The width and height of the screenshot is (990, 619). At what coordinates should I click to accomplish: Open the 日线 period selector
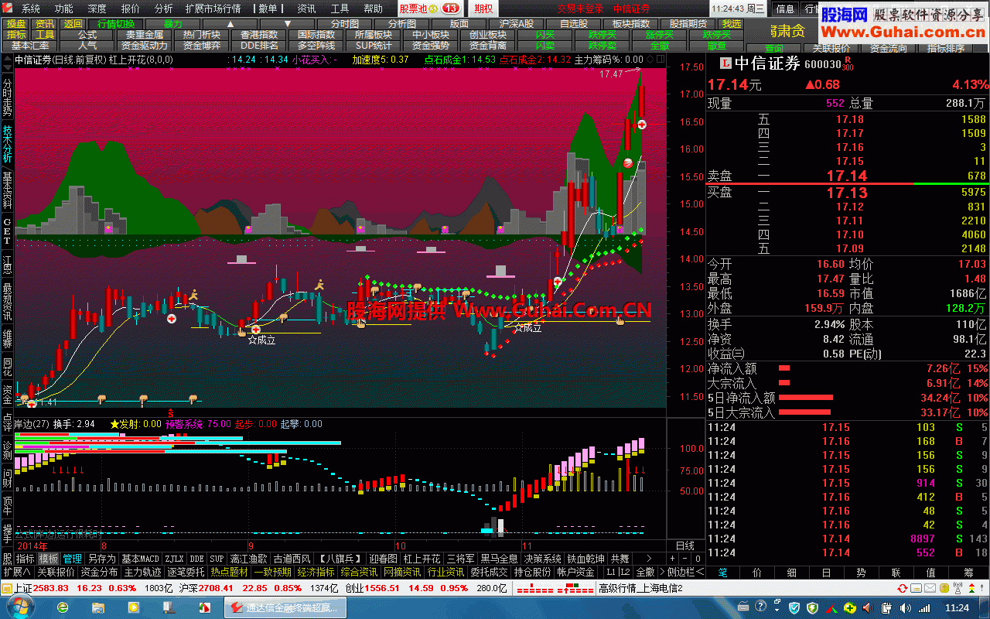click(x=684, y=545)
